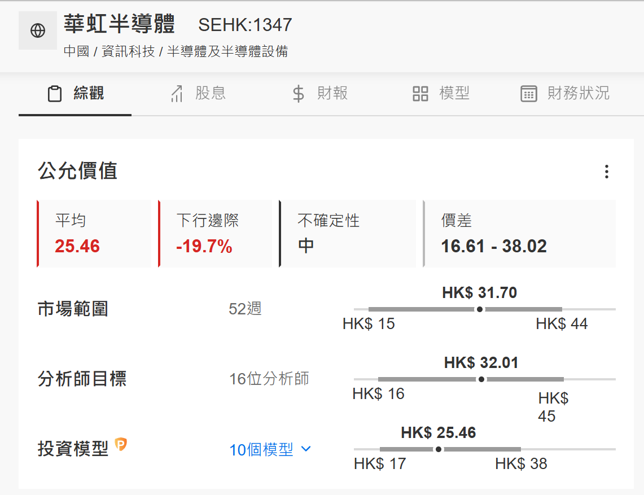Click the orange P badge beside 投資模型

point(121,444)
